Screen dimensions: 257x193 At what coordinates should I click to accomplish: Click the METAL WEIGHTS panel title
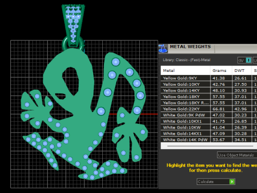tap(190, 47)
